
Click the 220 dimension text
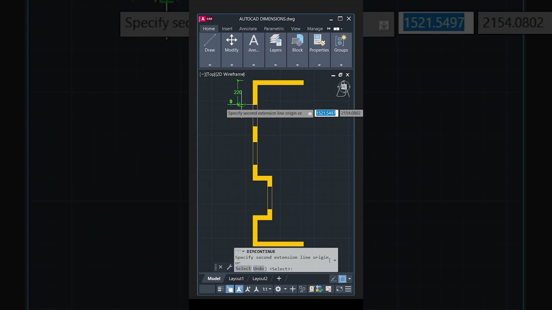coord(238,92)
